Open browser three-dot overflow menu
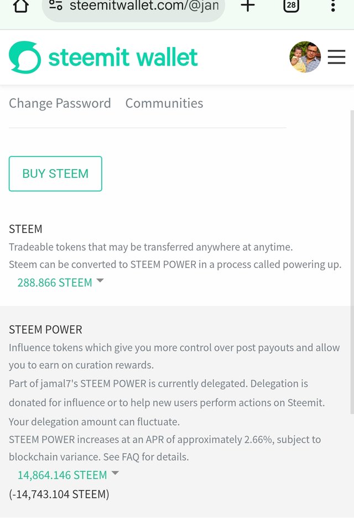The width and height of the screenshot is (354, 520). (333, 6)
